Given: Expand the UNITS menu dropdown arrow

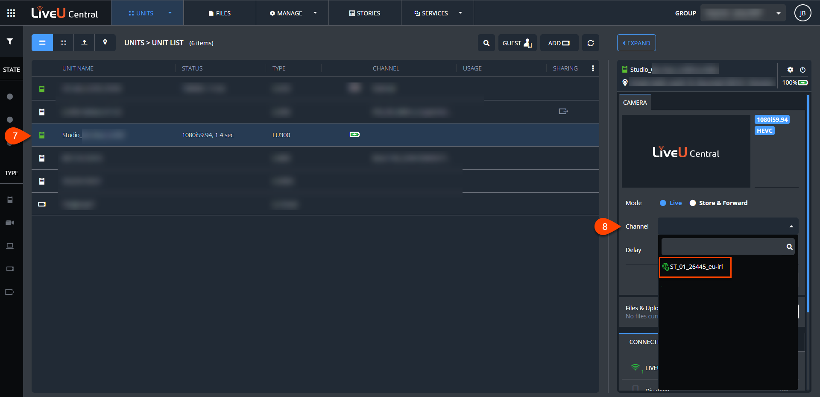Looking at the screenshot, I should [170, 13].
